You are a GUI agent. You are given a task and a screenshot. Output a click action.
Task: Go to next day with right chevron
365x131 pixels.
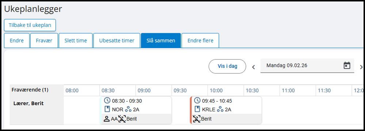(x=361, y=67)
